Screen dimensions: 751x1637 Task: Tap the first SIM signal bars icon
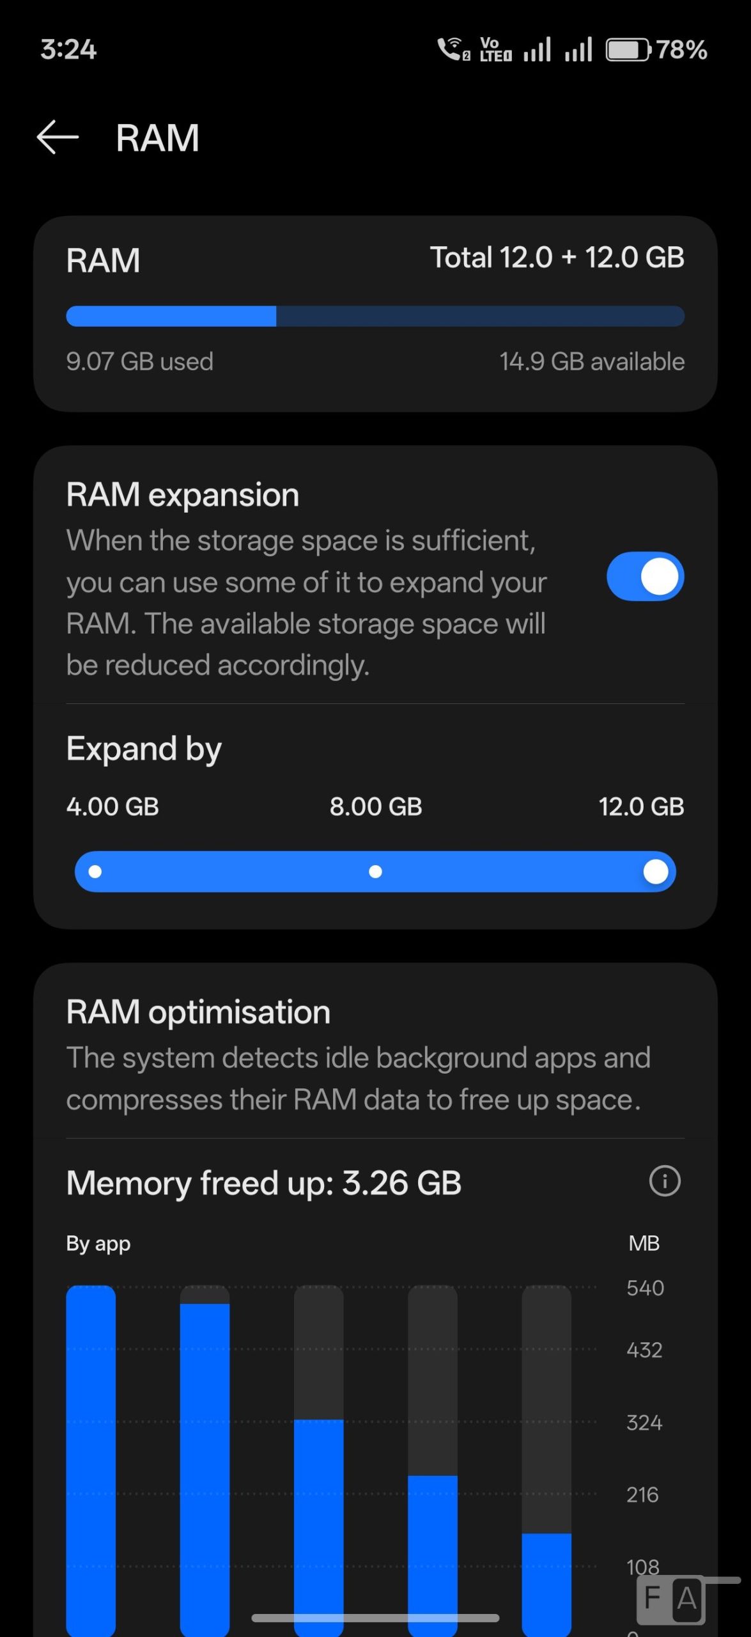pos(537,49)
